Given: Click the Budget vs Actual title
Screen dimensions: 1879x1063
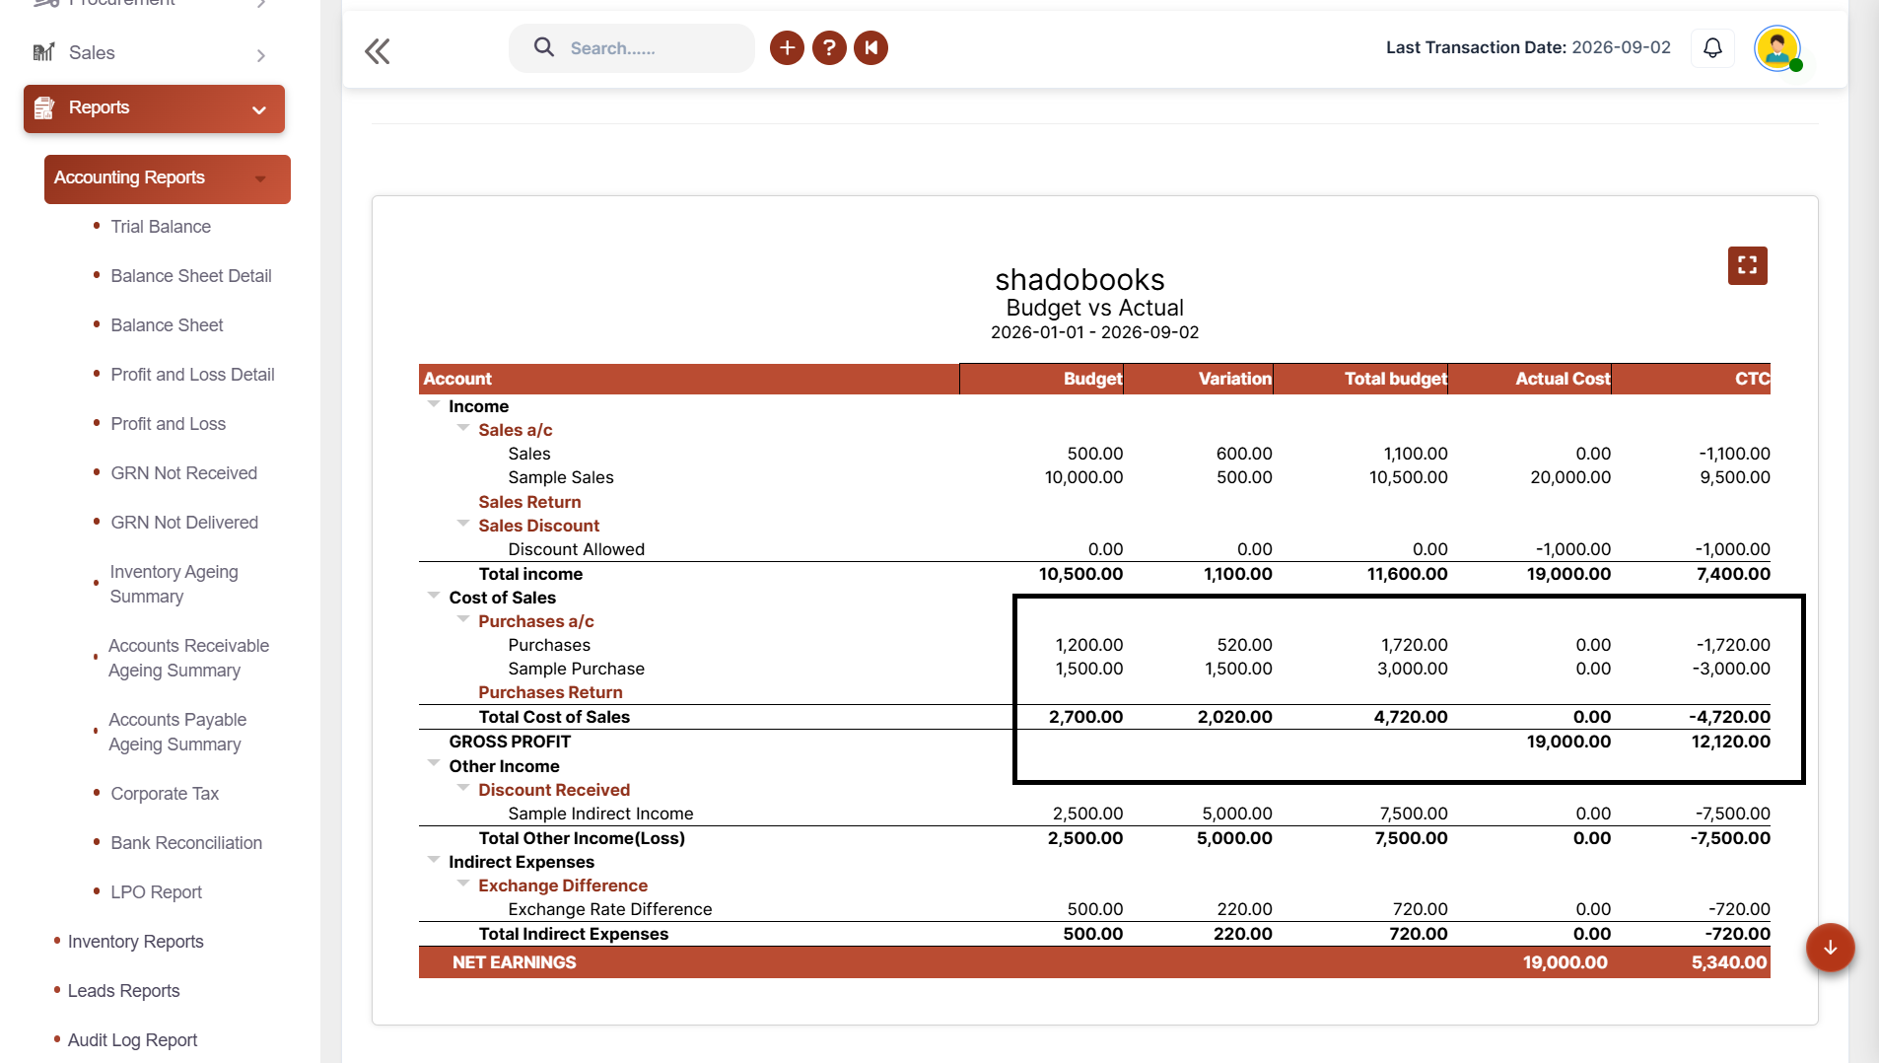Looking at the screenshot, I should coord(1094,308).
